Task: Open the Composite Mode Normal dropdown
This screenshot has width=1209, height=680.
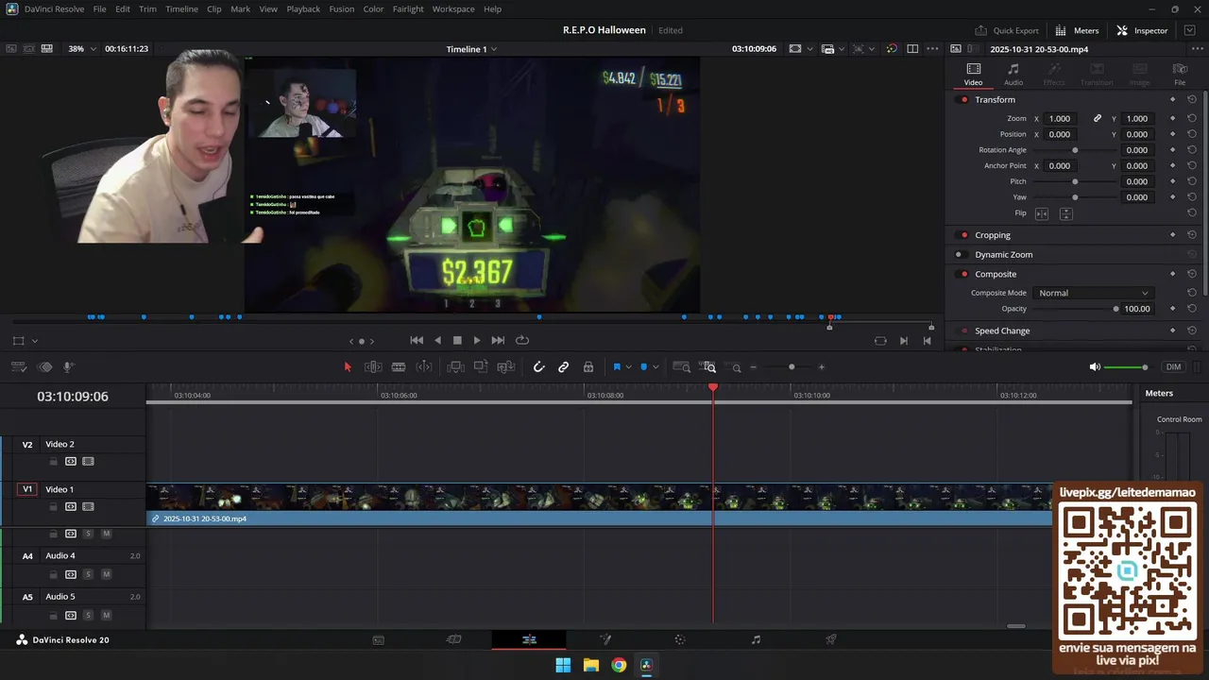Action: pos(1093,293)
